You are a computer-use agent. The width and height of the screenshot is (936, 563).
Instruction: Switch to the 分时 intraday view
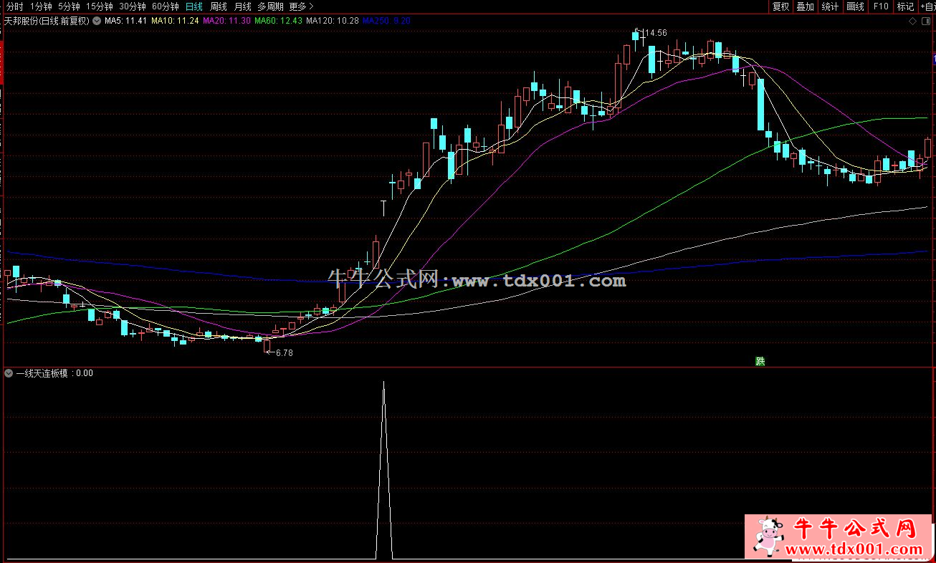pyautogui.click(x=15, y=6)
